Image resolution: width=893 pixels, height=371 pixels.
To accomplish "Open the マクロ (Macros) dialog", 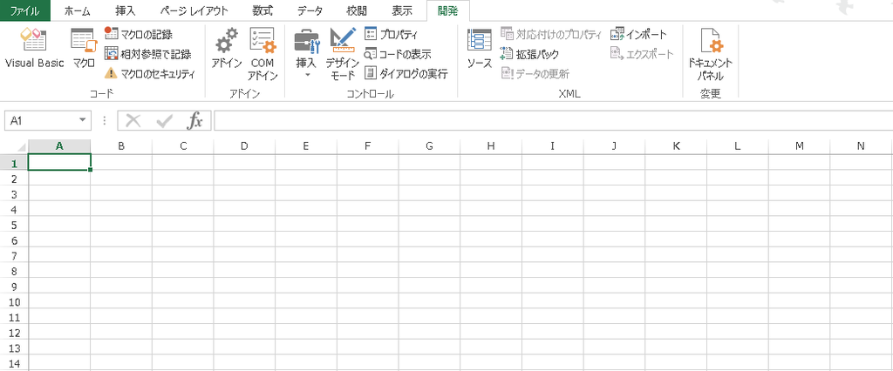I will 84,49.
